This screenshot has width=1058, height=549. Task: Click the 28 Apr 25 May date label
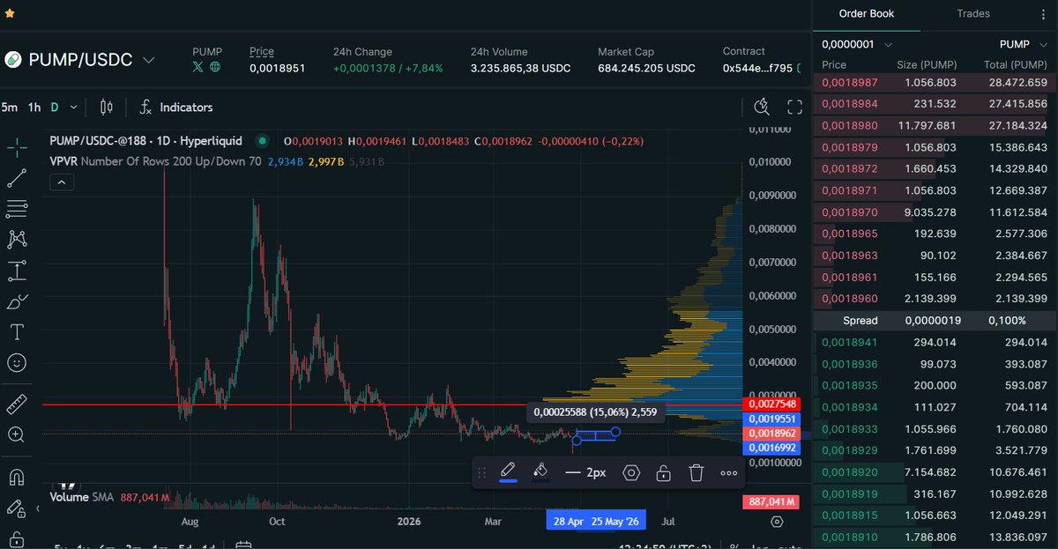coord(596,521)
